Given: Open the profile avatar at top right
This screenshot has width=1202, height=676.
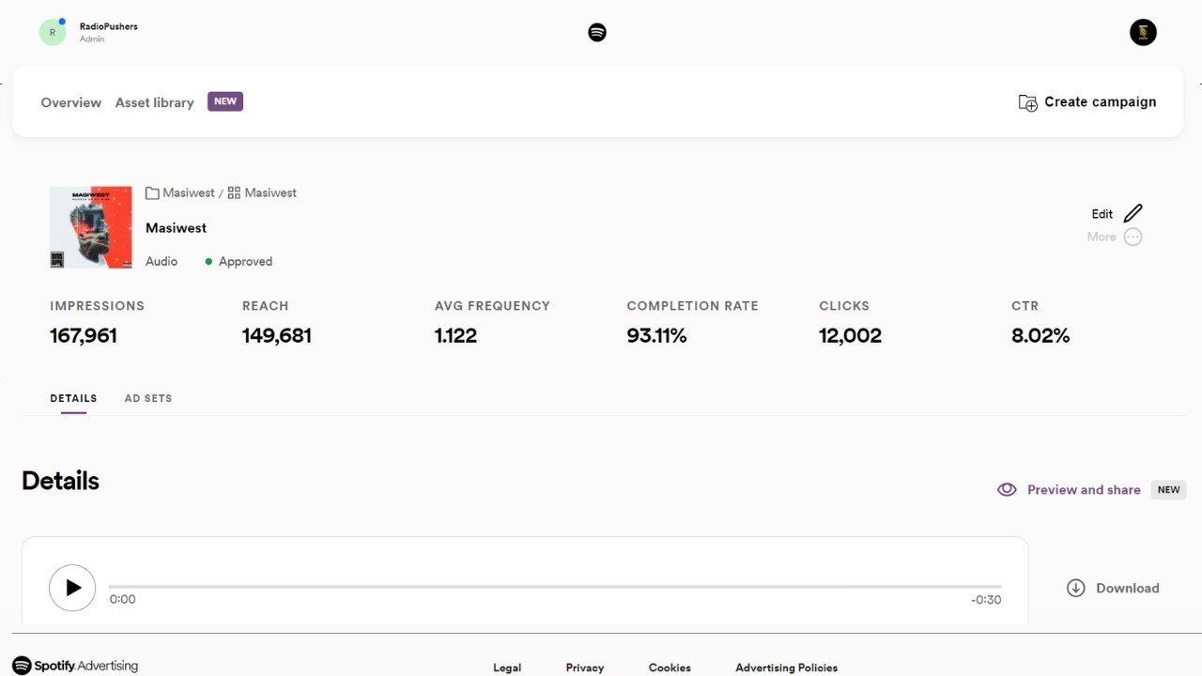Looking at the screenshot, I should 1143,33.
